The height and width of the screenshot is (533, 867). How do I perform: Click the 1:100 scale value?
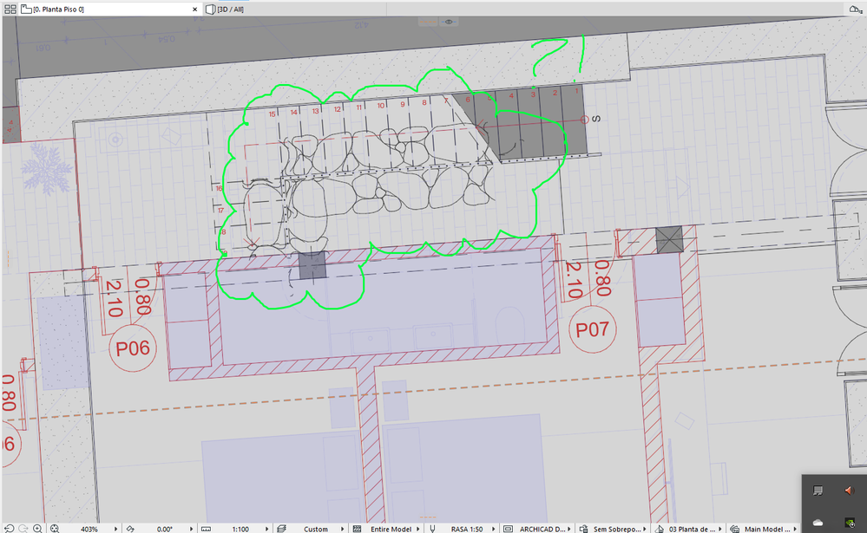[x=240, y=530]
